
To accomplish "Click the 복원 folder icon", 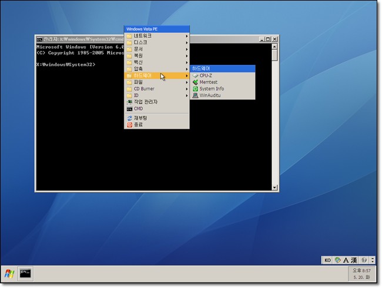I will point(129,56).
